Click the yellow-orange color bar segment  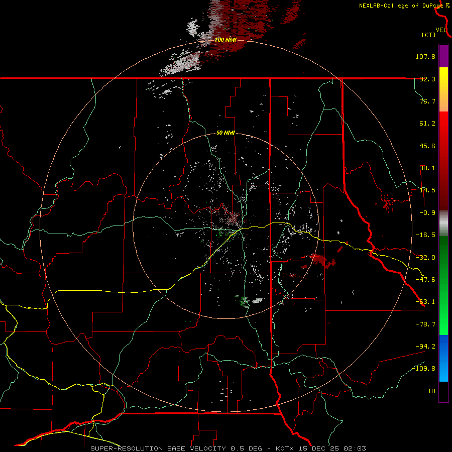[x=443, y=89]
